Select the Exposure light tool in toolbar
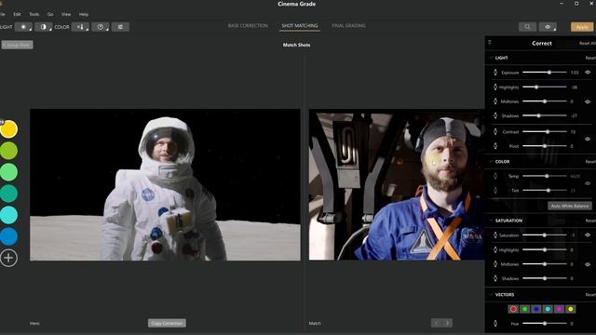596x335 pixels. pos(23,27)
